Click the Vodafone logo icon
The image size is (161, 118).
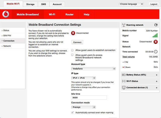pos(6,14)
